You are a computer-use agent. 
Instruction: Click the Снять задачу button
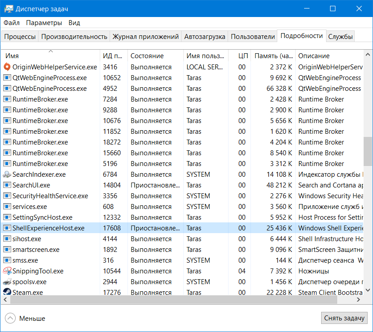click(x=344, y=318)
